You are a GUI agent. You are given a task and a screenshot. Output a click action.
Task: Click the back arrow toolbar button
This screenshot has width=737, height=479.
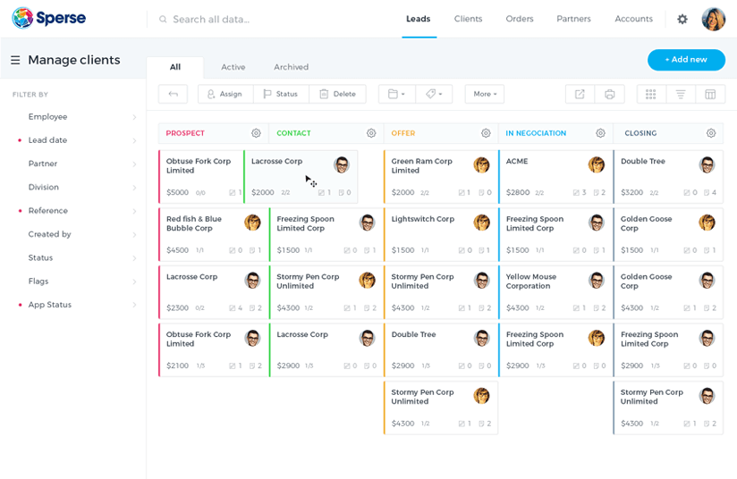click(173, 94)
